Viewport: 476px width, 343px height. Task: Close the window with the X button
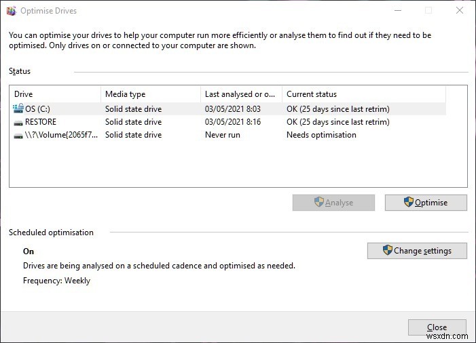click(x=460, y=11)
